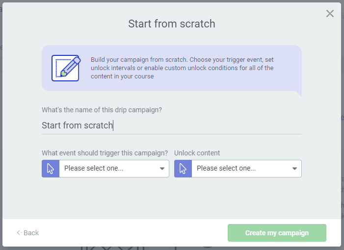Click the Unlock content dropdown caret arrow
Viewport: 344px width, 250px height.
[295, 169]
